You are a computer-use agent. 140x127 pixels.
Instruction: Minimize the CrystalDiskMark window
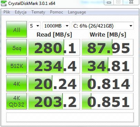click(x=109, y=2)
